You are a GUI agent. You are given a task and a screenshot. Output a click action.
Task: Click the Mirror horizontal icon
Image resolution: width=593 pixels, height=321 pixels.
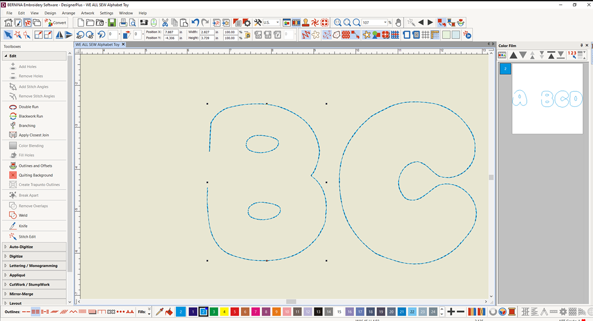pyautogui.click(x=59, y=35)
